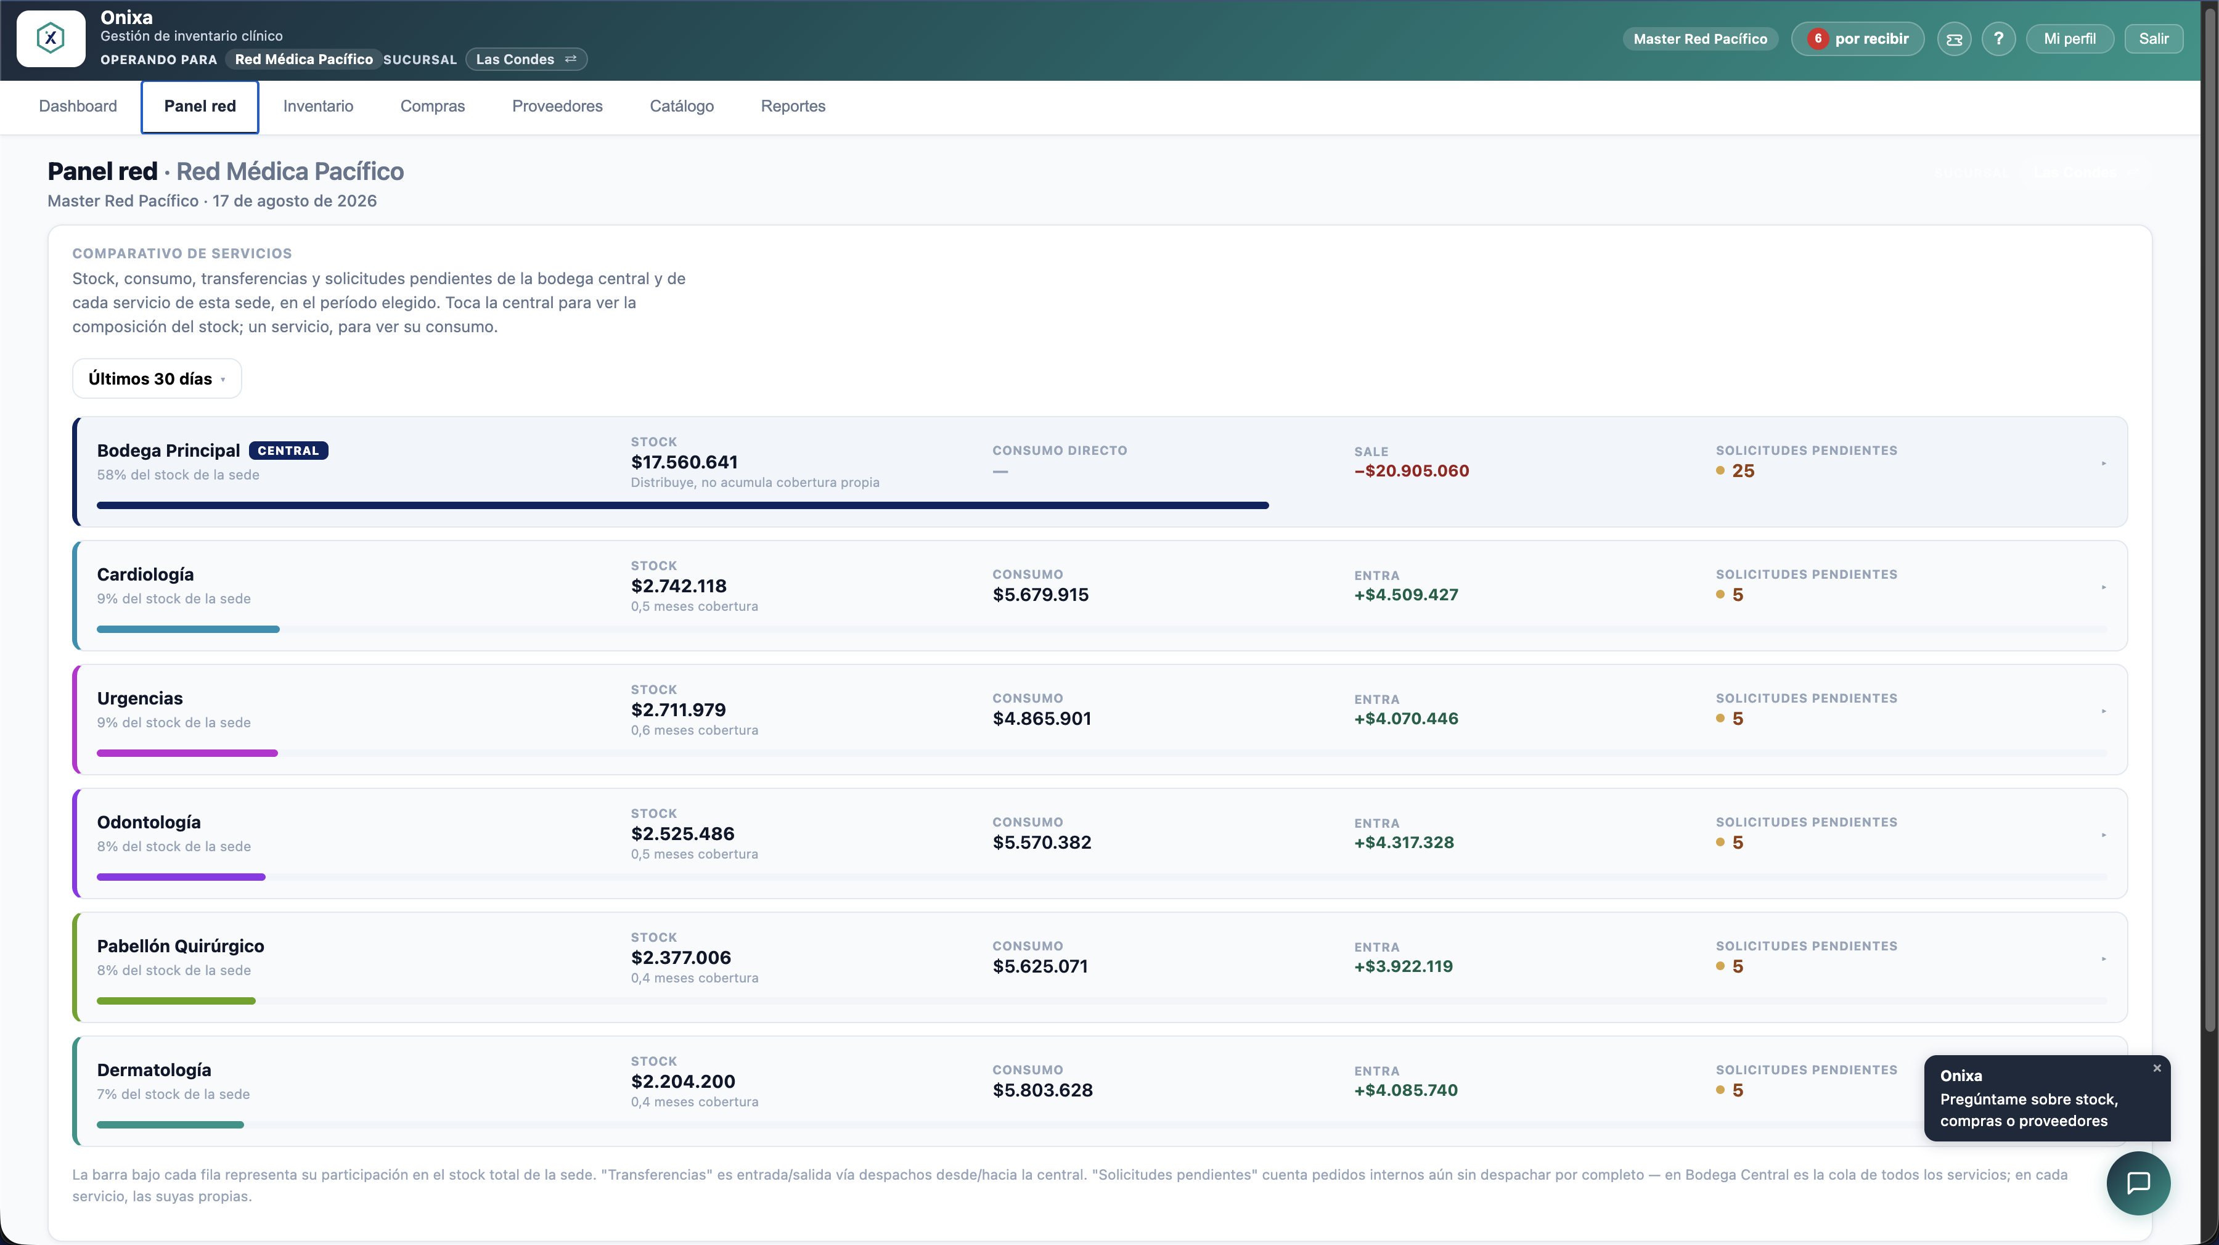Screen dimensions: 2219x1245
Task: Click the red 6 notification badge
Action: point(1818,39)
